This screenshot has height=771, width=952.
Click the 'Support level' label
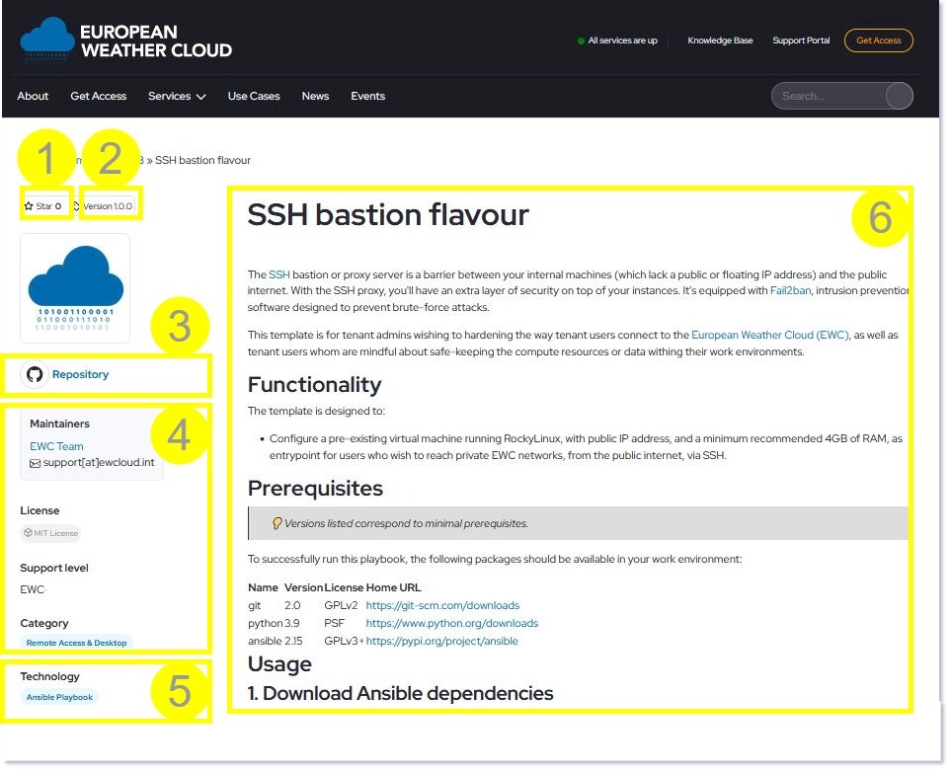pos(54,569)
